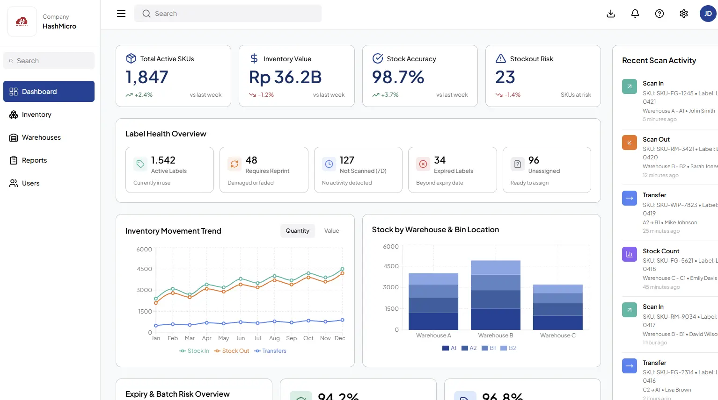Toggle Stock In legend series
This screenshot has height=400, width=718.
pos(194,351)
